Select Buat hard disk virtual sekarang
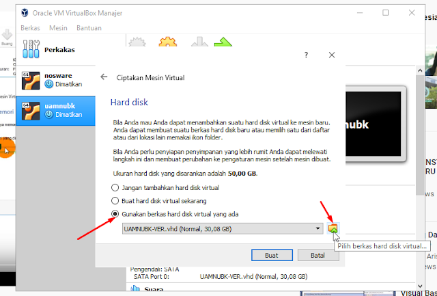 click(159, 201)
